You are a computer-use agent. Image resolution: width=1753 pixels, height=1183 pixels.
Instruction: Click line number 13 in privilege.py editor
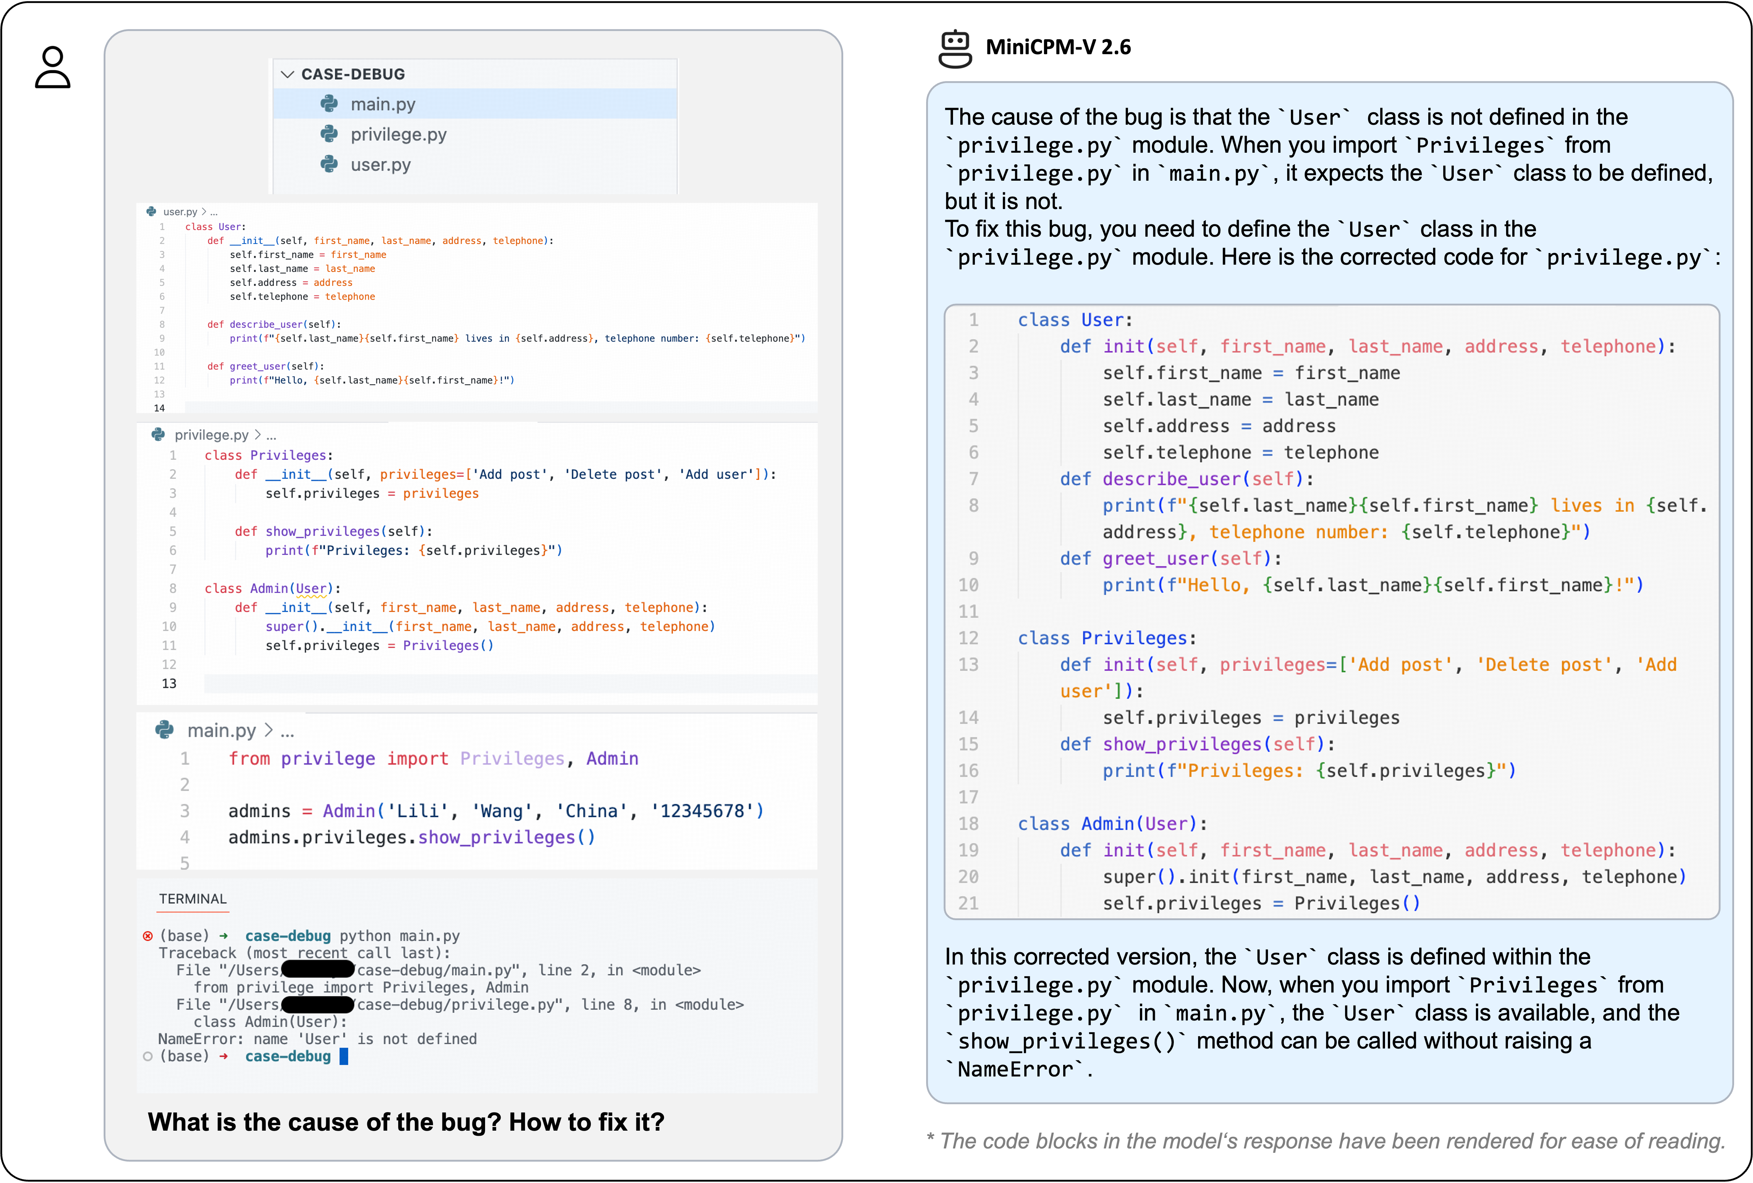(x=169, y=683)
